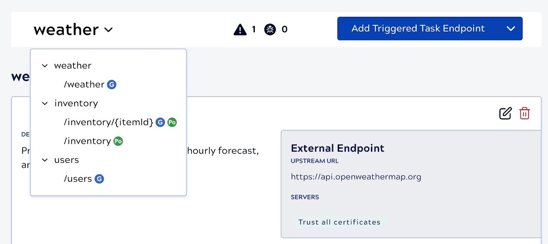Open the Add Endpoint dropdown arrow
The width and height of the screenshot is (548, 244).
click(x=511, y=29)
